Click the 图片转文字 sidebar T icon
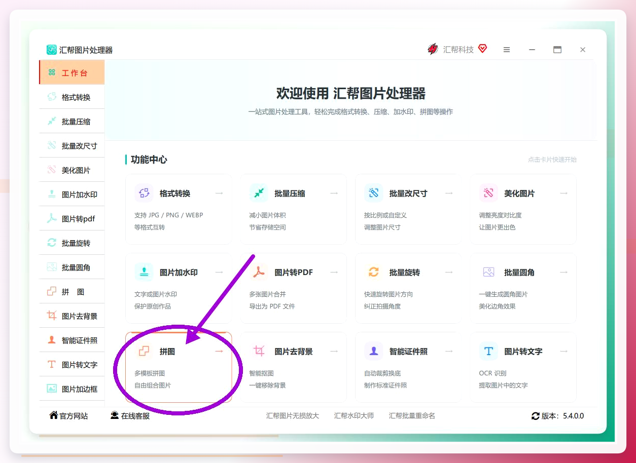The width and height of the screenshot is (636, 463). coord(52,364)
